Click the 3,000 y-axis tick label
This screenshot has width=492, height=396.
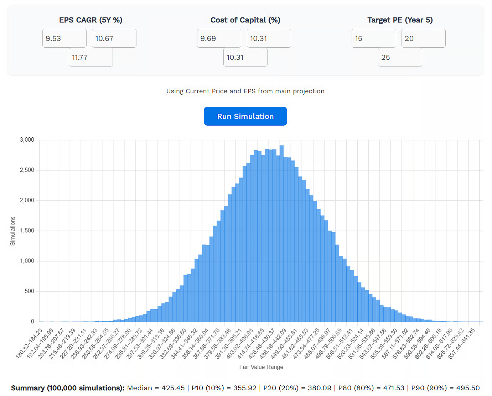click(27, 140)
